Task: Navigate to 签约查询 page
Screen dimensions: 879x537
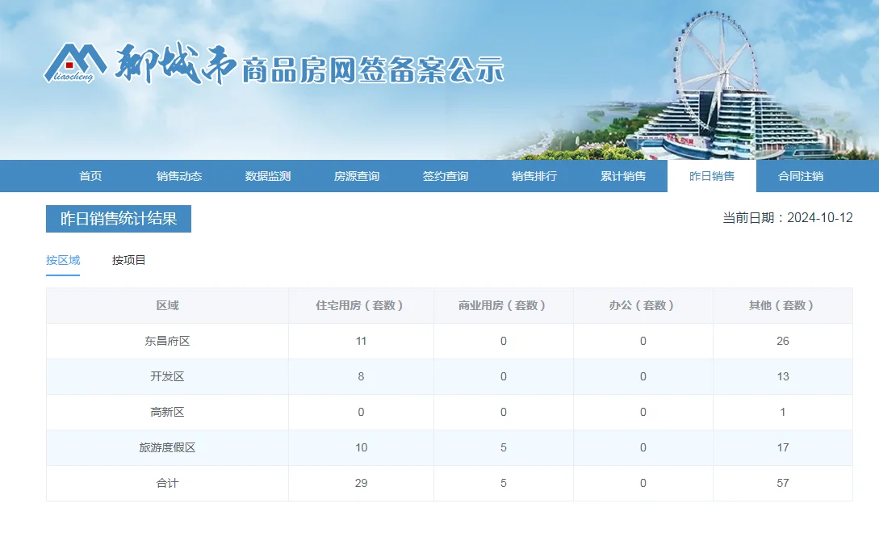Action: pos(446,176)
